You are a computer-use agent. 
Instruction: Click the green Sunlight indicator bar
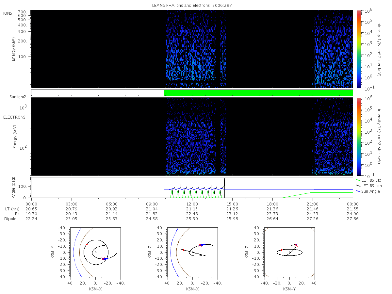click(x=258, y=93)
